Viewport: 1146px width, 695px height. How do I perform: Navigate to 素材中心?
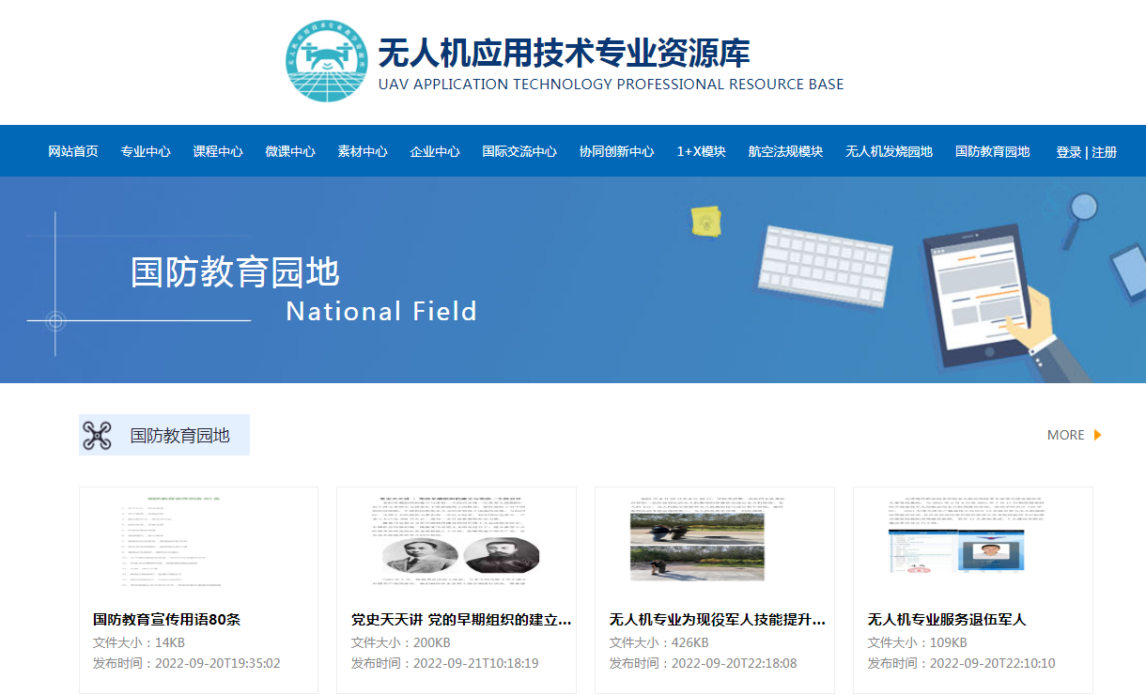point(363,151)
